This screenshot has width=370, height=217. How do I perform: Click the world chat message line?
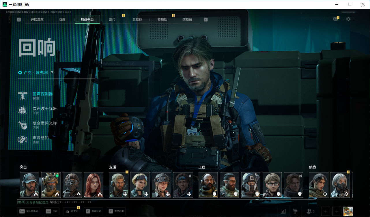[x=55, y=202]
